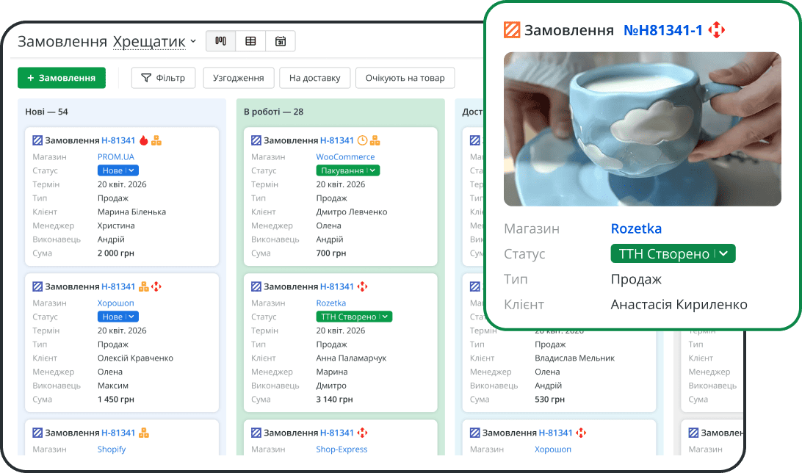
Task: Select the На доставку filter tab
Action: 314,78
